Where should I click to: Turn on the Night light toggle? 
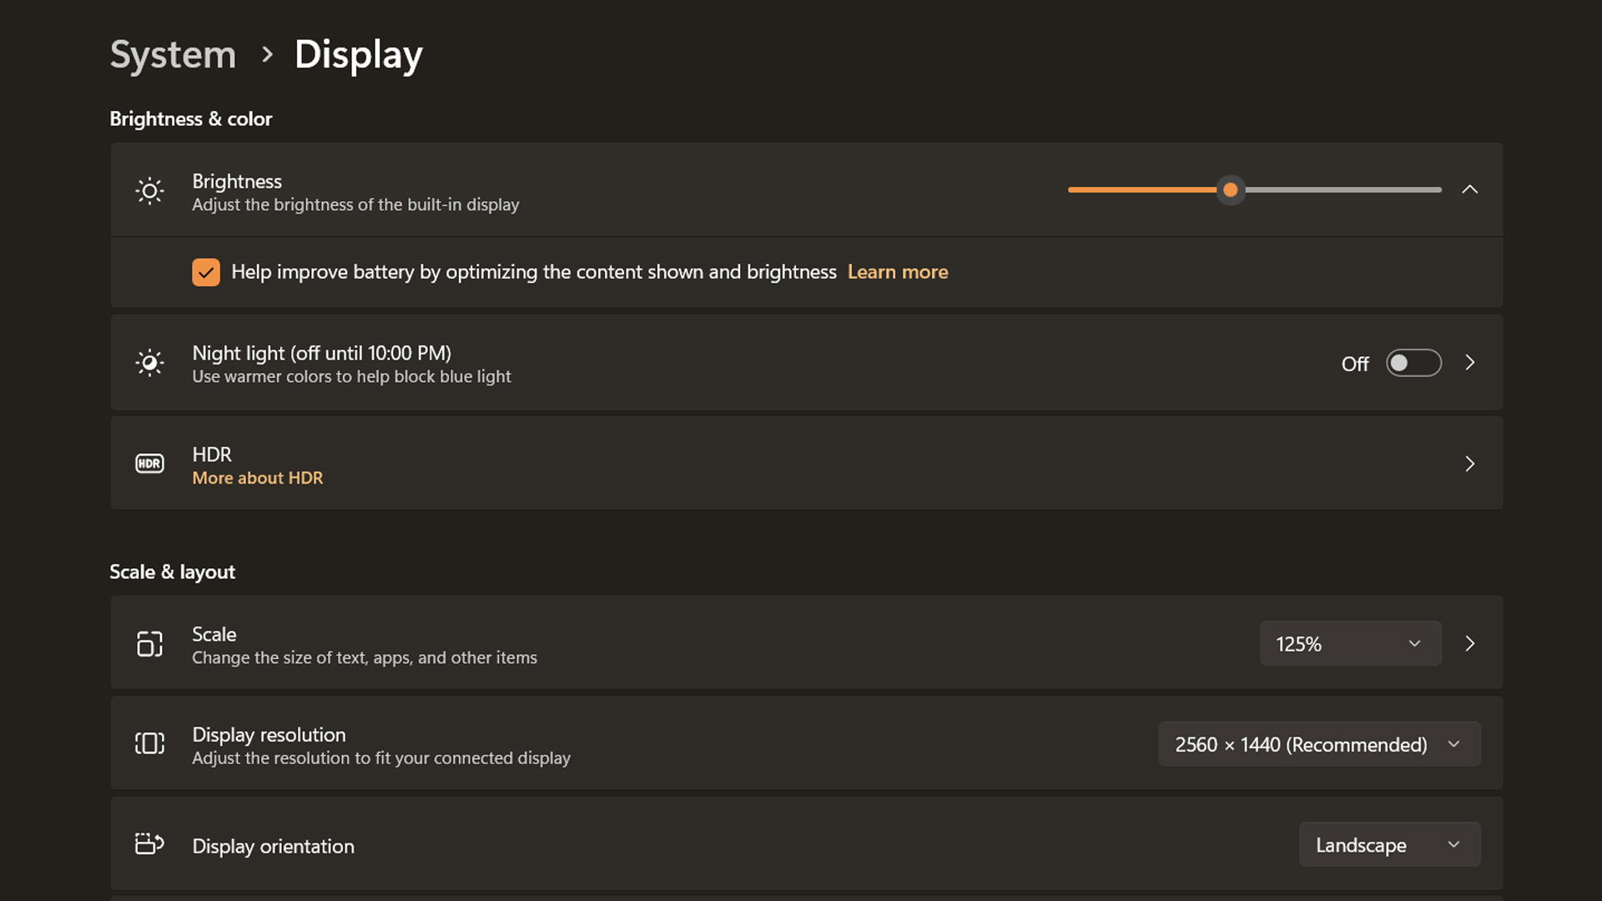click(1413, 363)
